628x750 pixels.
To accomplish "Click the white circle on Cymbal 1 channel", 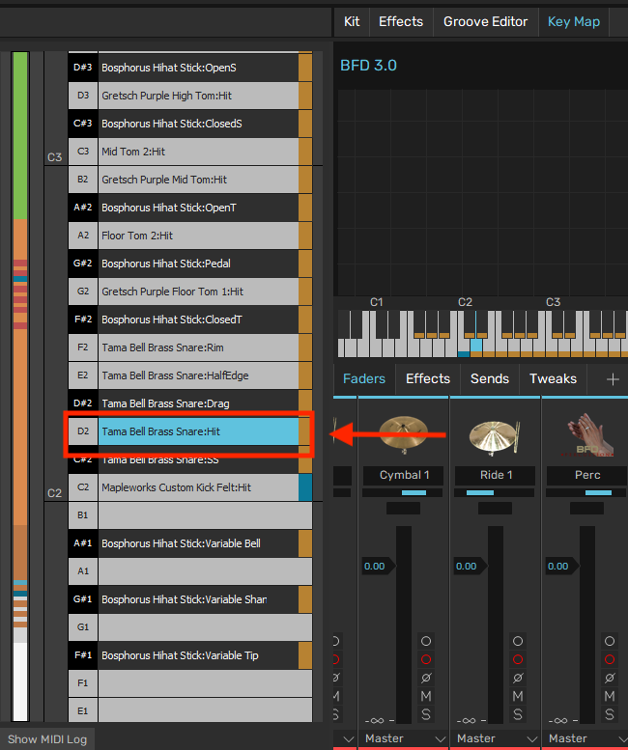I will tap(425, 641).
